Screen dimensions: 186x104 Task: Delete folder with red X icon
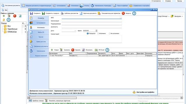click(15, 16)
